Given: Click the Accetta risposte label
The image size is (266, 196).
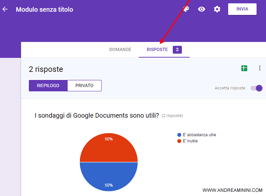Looking at the screenshot, I should 230,88.
